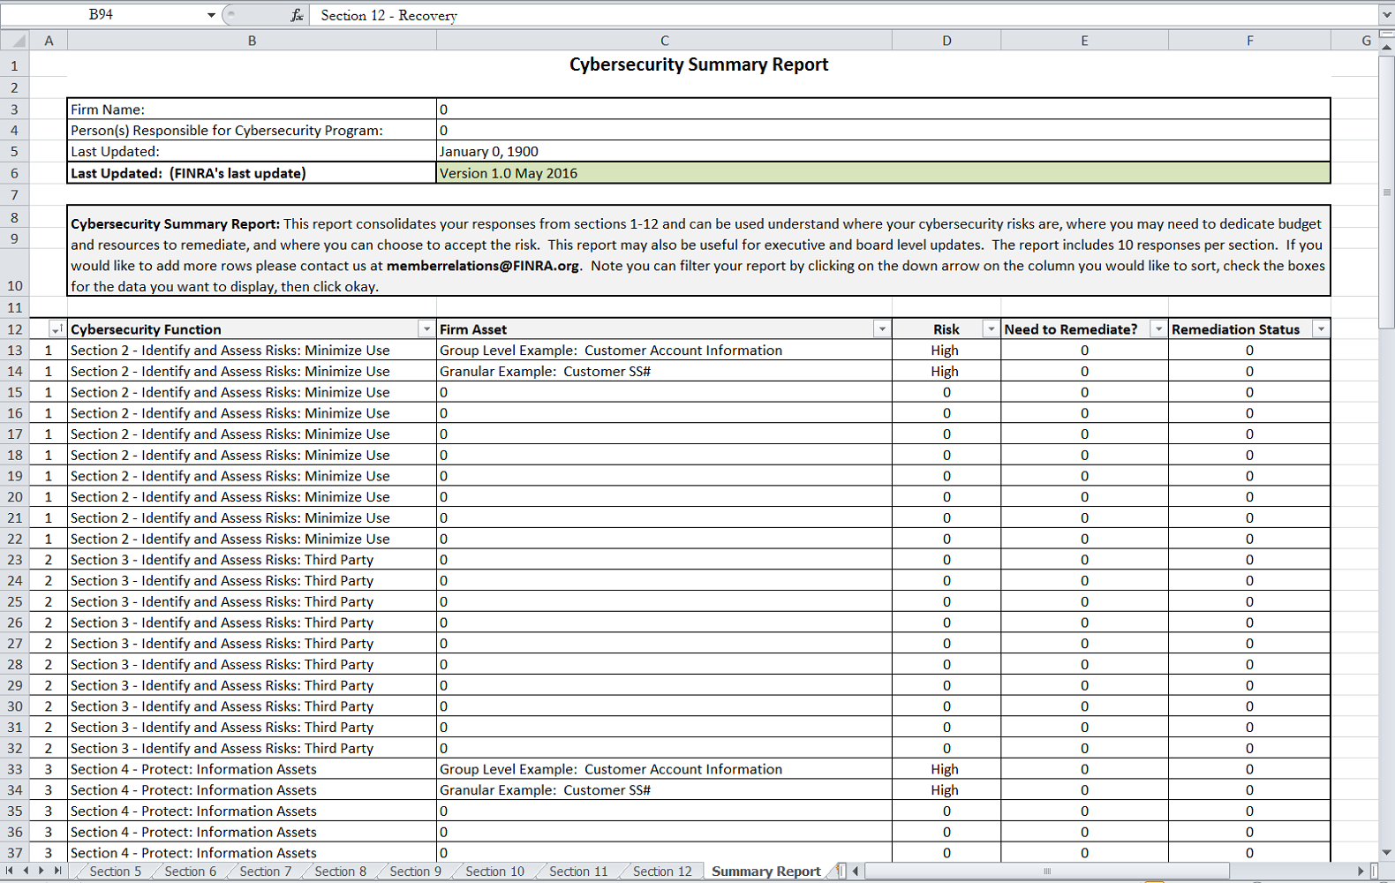Viewport: 1395px width, 883px height.
Task: Open the Risk column filter dropdown
Action: pyautogui.click(x=991, y=329)
